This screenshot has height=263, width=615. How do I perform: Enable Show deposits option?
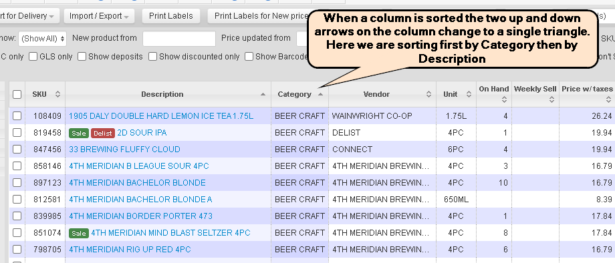pos(82,56)
